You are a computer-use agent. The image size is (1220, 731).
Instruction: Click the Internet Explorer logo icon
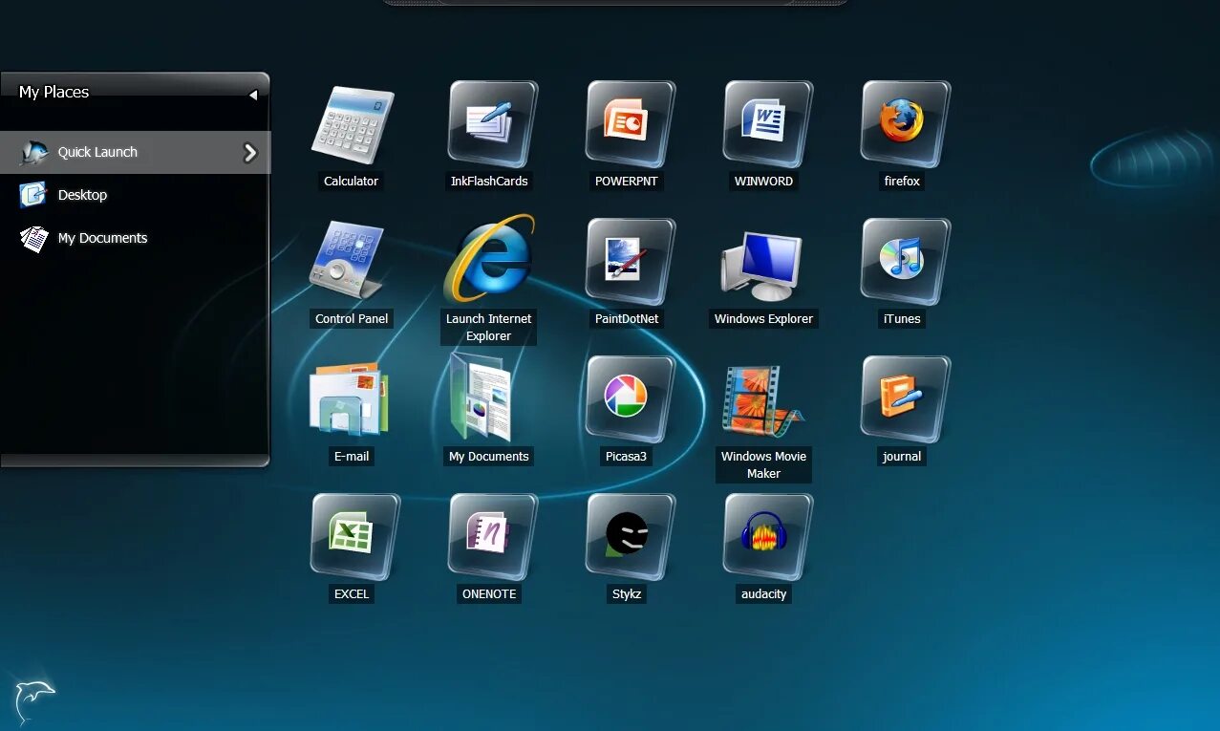(x=489, y=258)
